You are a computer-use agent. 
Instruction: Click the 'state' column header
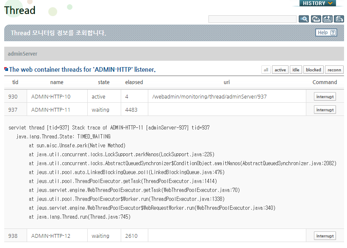[103, 82]
